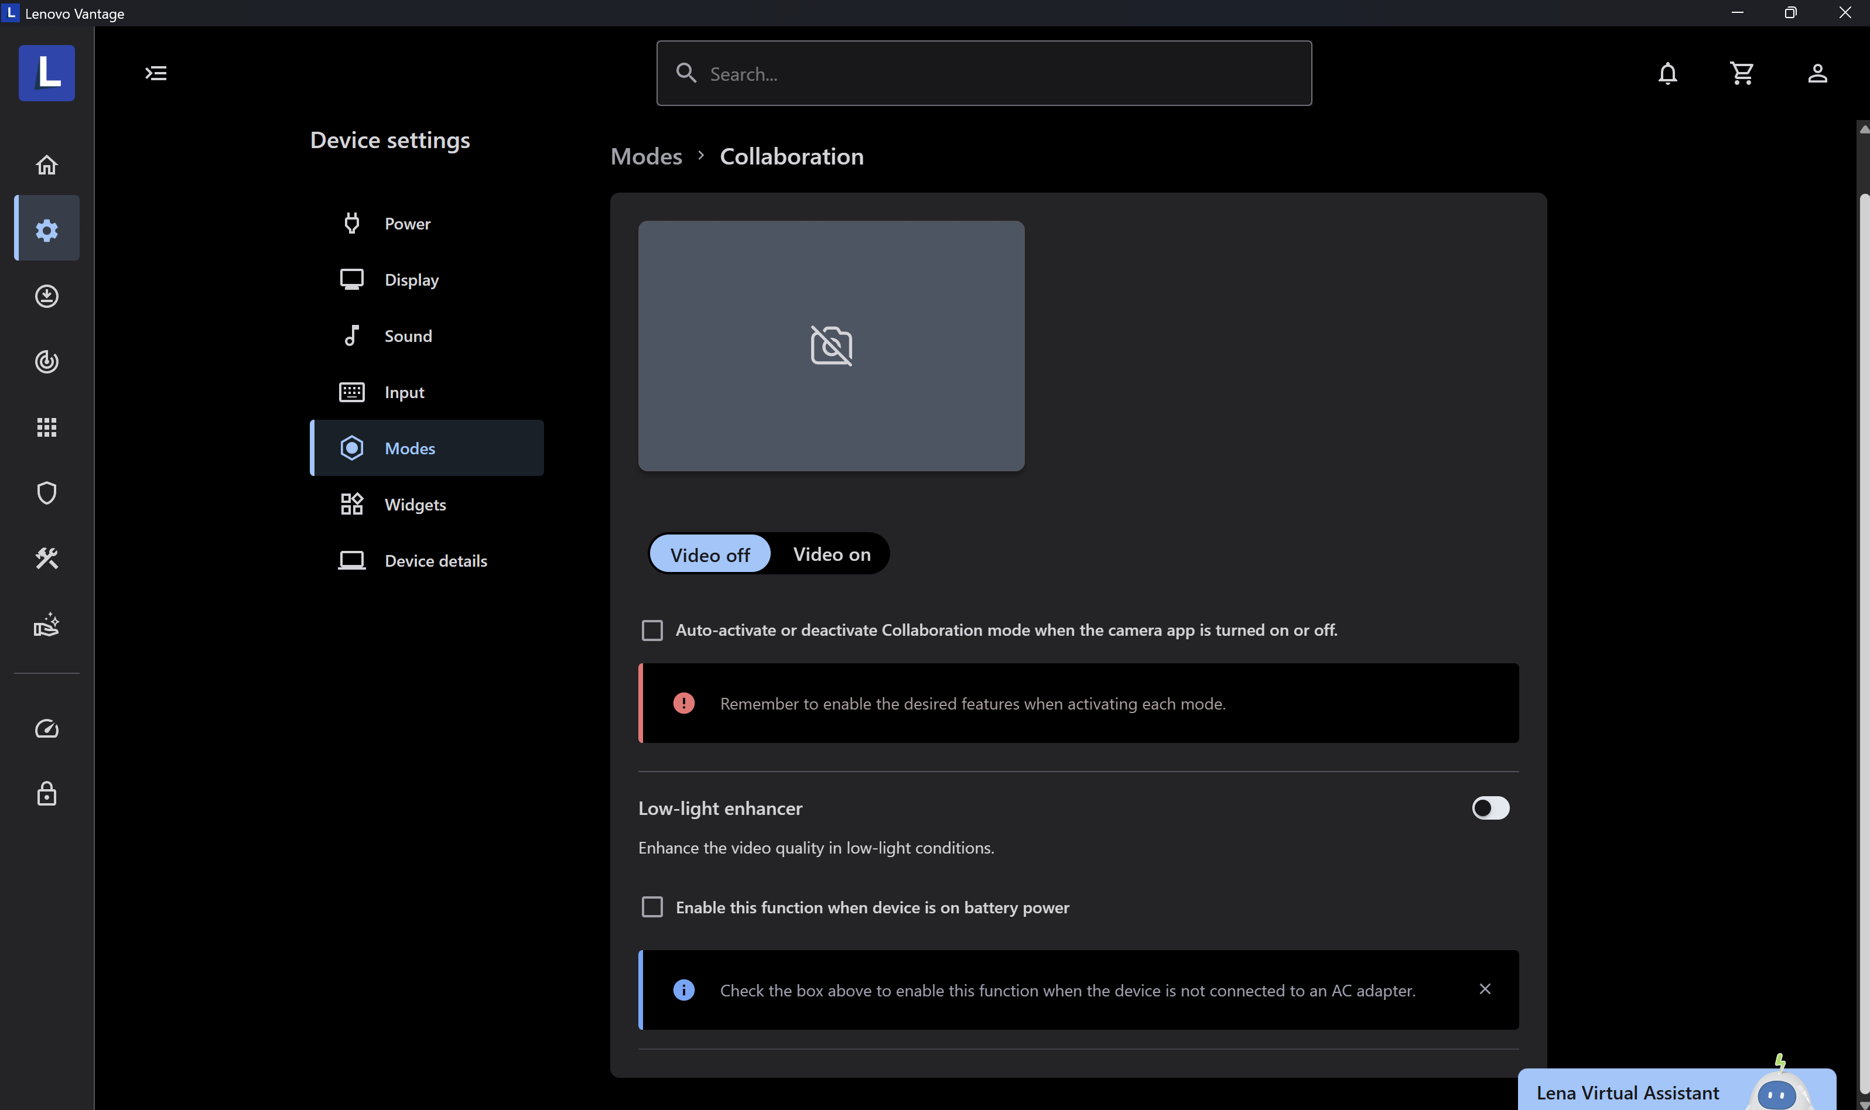Image resolution: width=1870 pixels, height=1110 pixels.
Task: Click the user account profile icon
Action: pos(1817,73)
